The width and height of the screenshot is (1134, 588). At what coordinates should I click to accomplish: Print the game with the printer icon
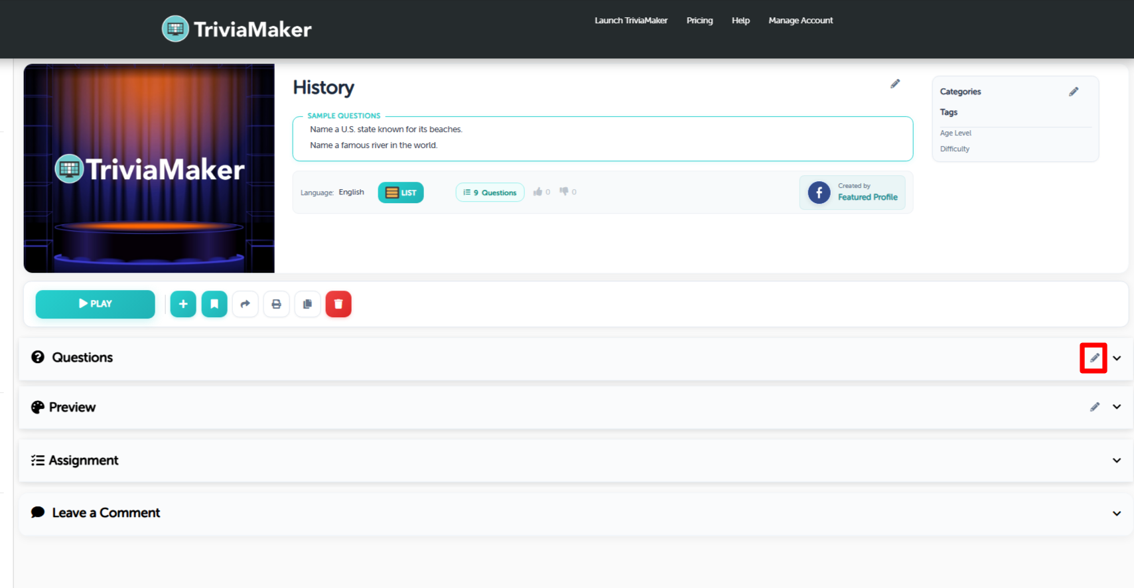tap(277, 304)
